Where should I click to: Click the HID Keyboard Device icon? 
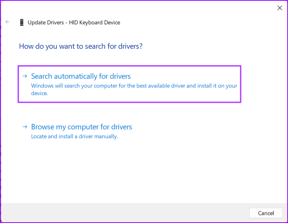[22, 22]
